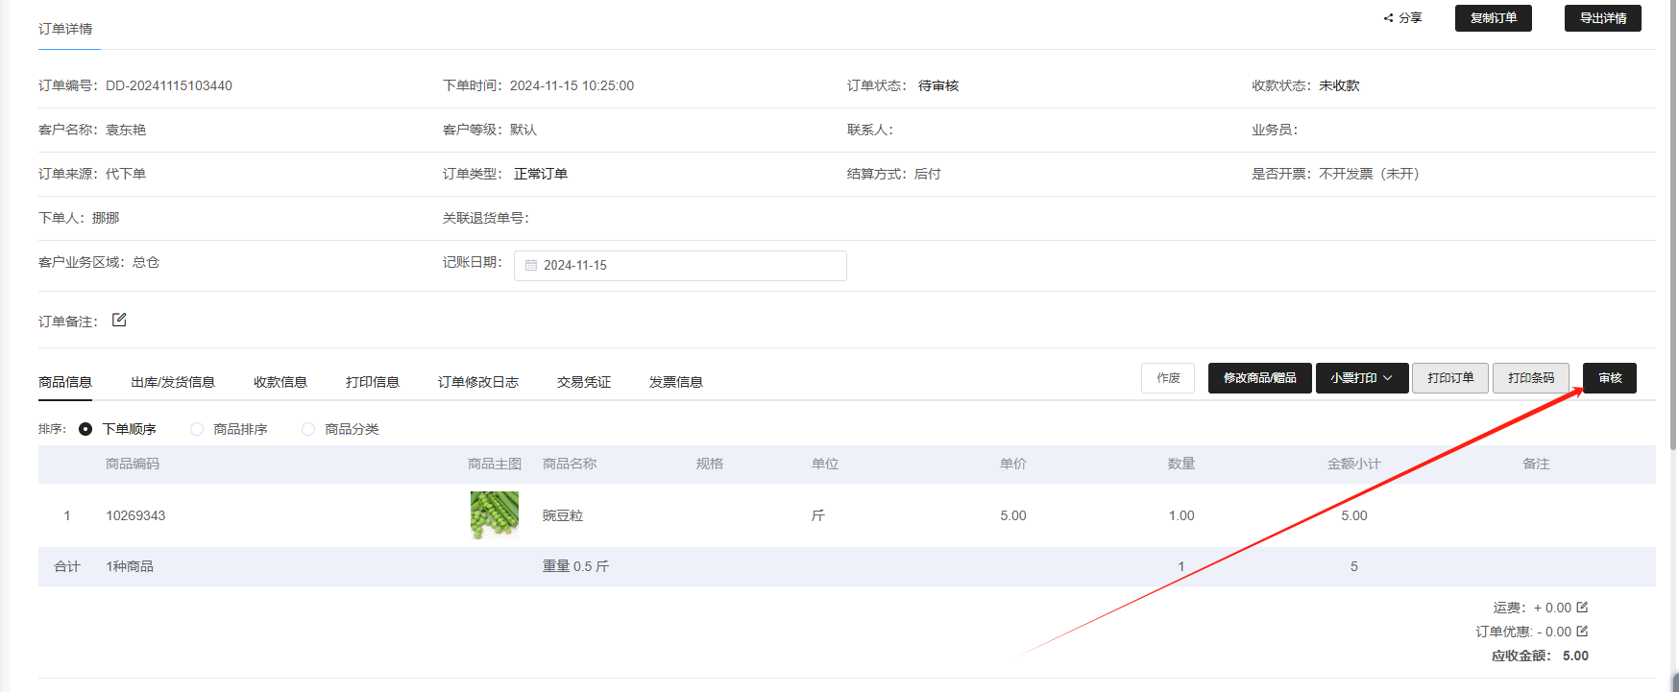Open the 订单修改日志 tab
1679x692 pixels.
coord(478,382)
